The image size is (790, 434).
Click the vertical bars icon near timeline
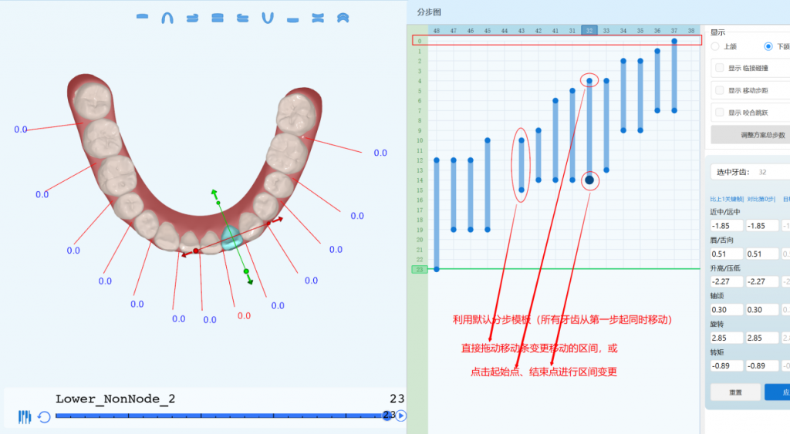[25, 417]
